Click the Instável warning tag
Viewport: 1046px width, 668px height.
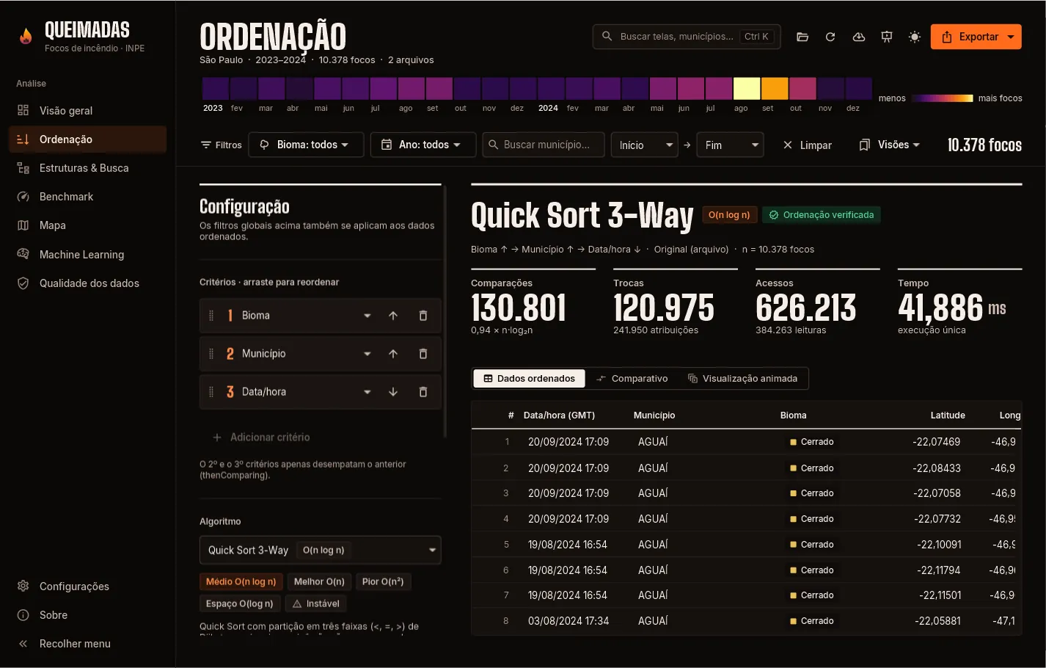coord(315,603)
